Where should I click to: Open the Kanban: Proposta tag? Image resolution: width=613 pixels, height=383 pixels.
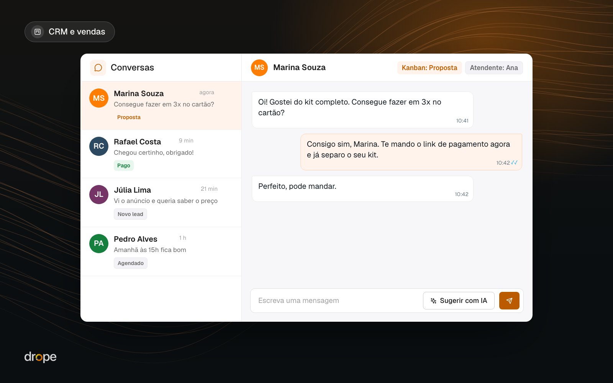429,68
